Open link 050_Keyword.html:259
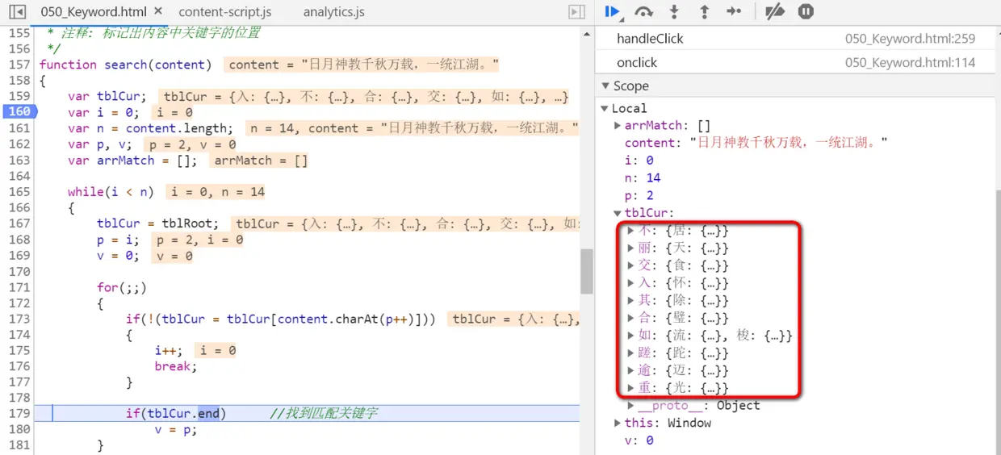1001x455 pixels. pyautogui.click(x=910, y=39)
